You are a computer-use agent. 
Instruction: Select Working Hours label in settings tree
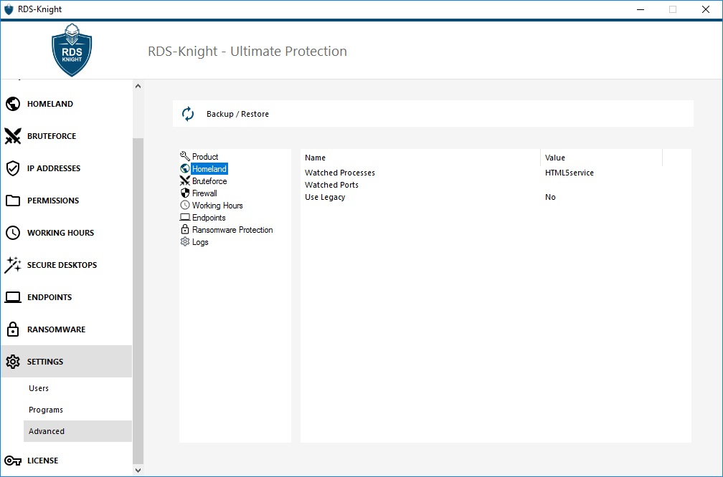(217, 206)
